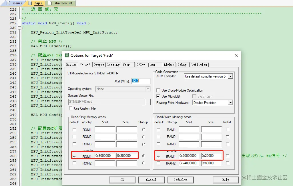Click the Xtal (MHz) input field
293x186 pixels.
click(x=141, y=81)
